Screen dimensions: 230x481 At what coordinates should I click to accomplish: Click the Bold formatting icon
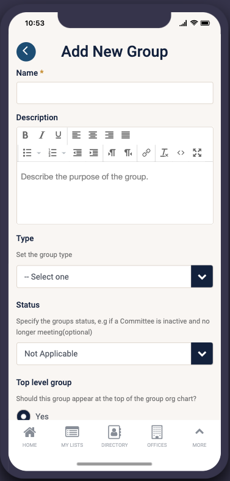[x=26, y=135]
